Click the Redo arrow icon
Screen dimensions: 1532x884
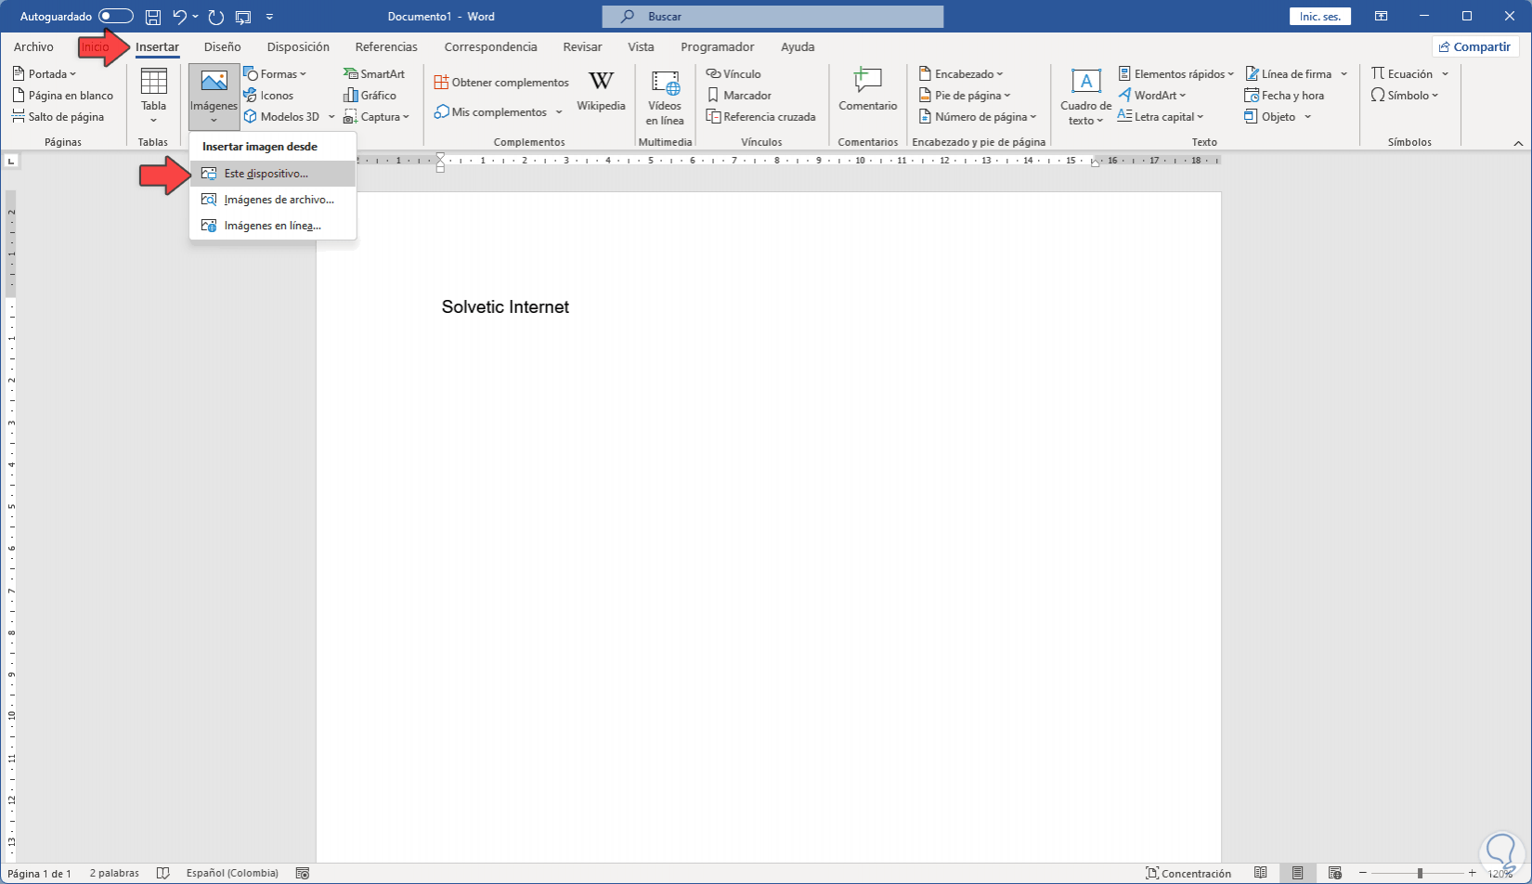click(216, 17)
